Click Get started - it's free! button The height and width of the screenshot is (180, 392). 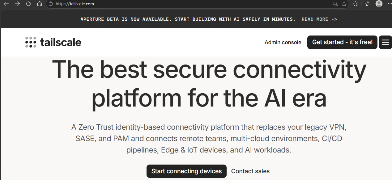[342, 42]
